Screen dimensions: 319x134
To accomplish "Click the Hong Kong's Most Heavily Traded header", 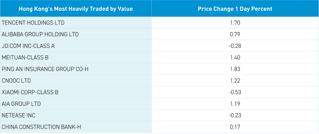I will point(76,9).
